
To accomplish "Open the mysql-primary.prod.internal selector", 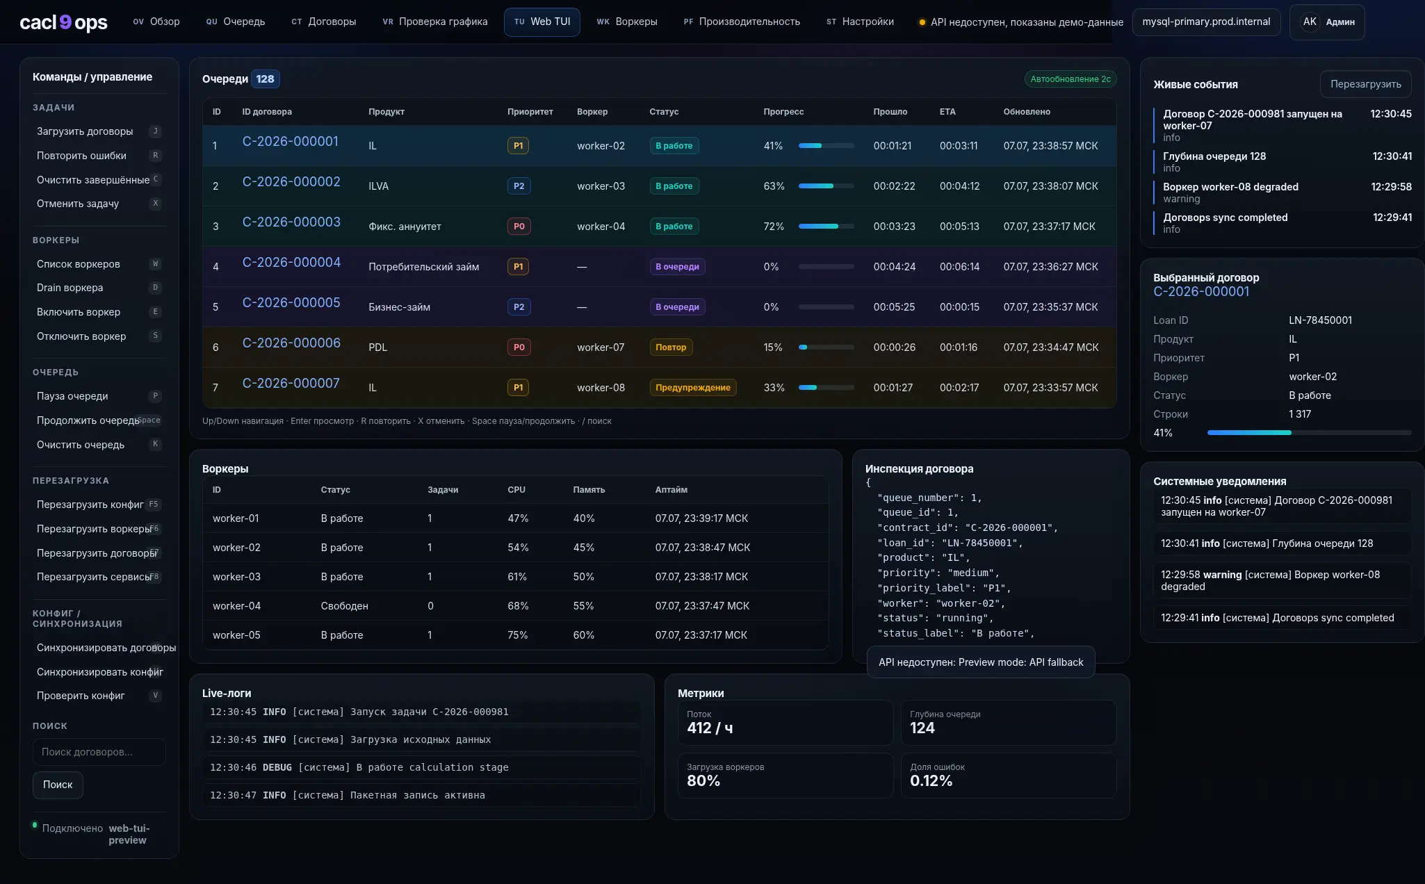I will click(1206, 22).
